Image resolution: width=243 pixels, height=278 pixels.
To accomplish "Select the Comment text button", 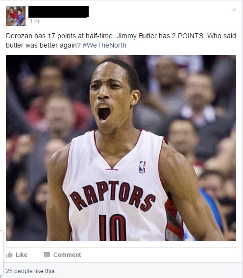I will pyautogui.click(x=67, y=255).
